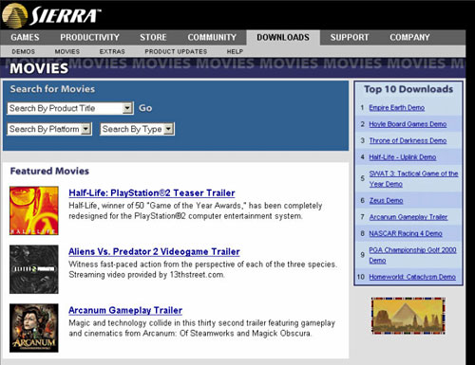The image size is (475, 365).
Task: Open the Games tab
Action: pos(25,37)
